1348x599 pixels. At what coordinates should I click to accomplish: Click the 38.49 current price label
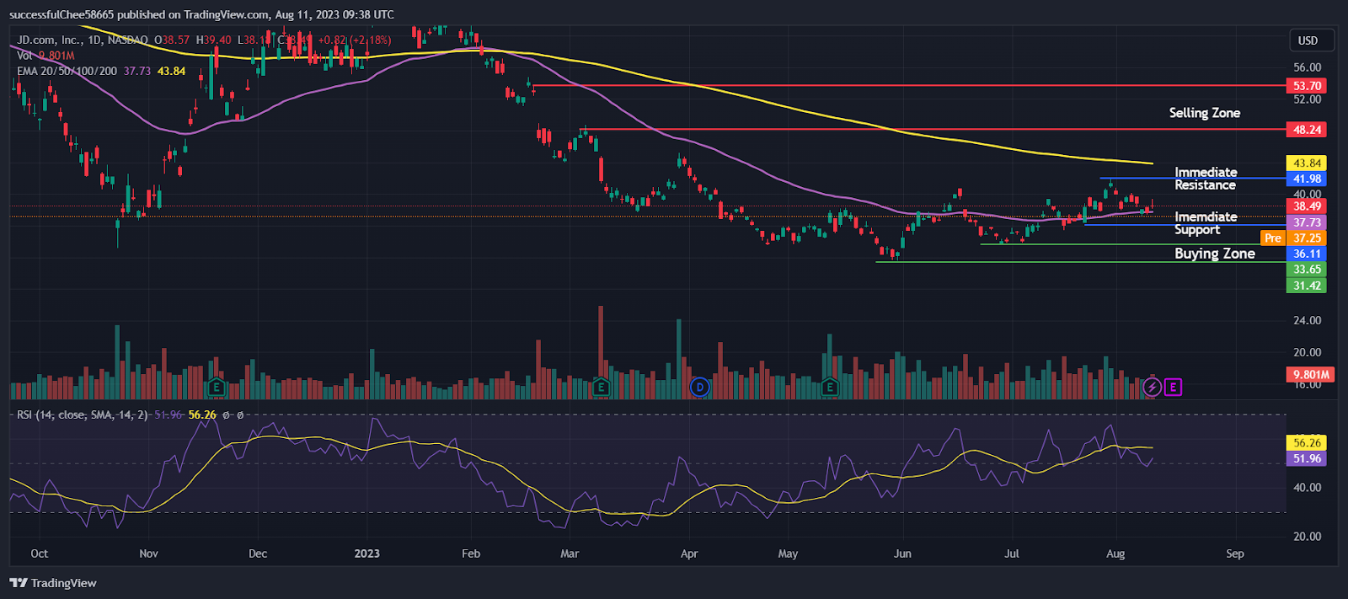pos(1307,206)
